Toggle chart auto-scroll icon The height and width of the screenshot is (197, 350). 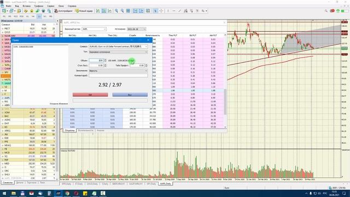point(135,11)
